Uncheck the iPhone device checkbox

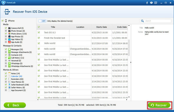tap(3, 21)
